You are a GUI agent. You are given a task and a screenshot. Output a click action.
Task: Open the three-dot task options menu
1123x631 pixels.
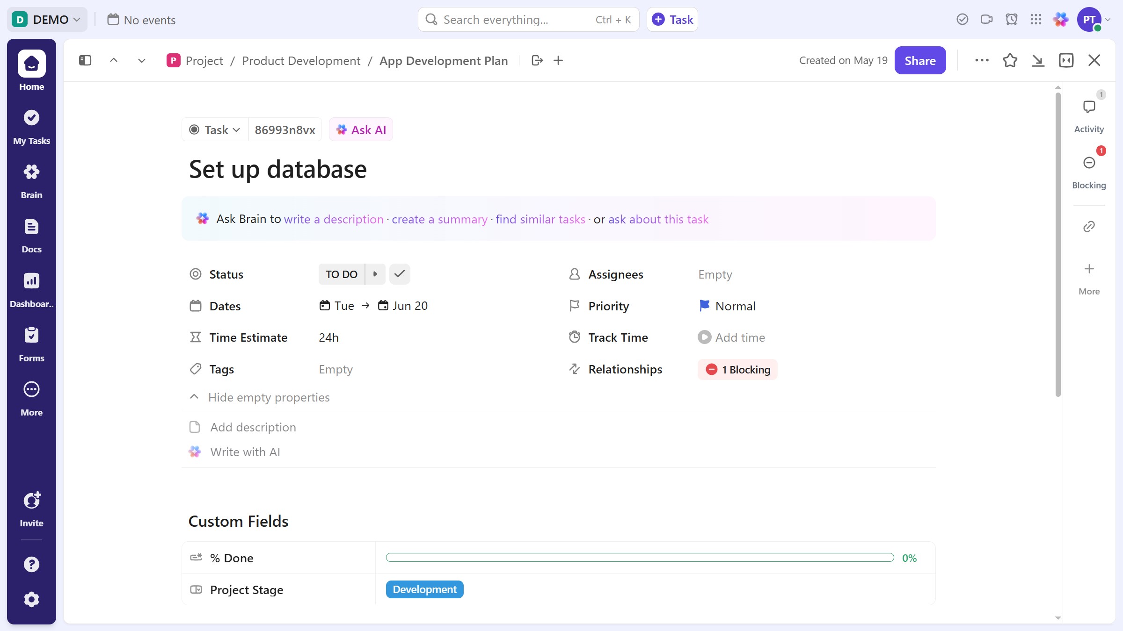pyautogui.click(x=982, y=61)
